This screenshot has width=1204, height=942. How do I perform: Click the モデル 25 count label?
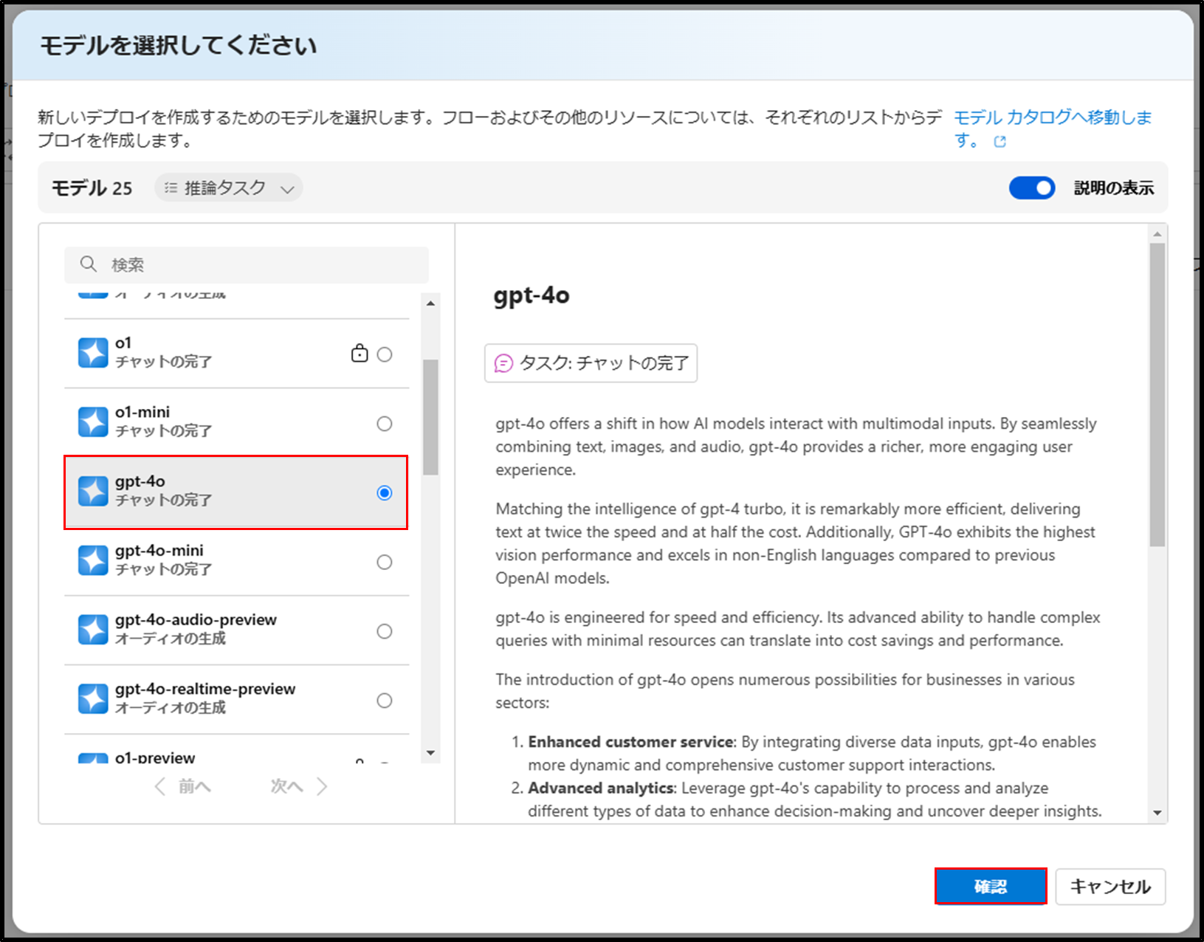(92, 188)
